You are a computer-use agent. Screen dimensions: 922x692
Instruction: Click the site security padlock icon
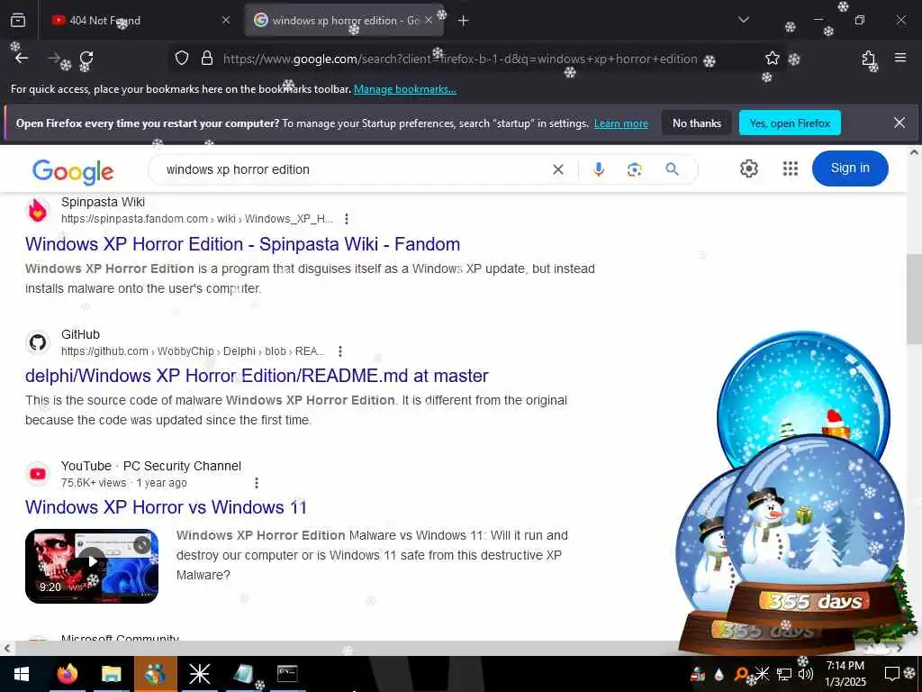click(206, 59)
